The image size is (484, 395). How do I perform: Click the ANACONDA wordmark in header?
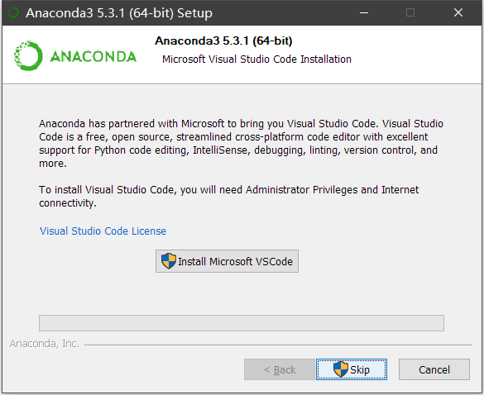tap(93, 56)
